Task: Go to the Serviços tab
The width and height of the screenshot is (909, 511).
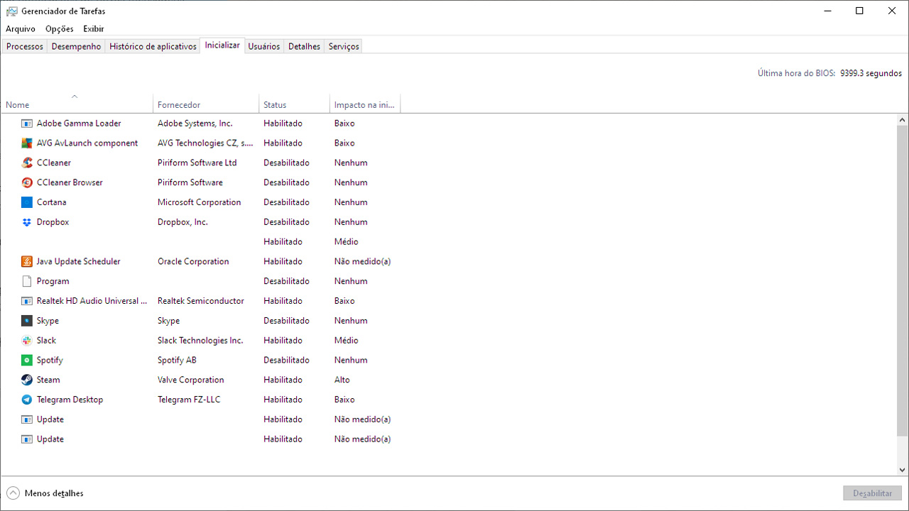Action: click(344, 46)
